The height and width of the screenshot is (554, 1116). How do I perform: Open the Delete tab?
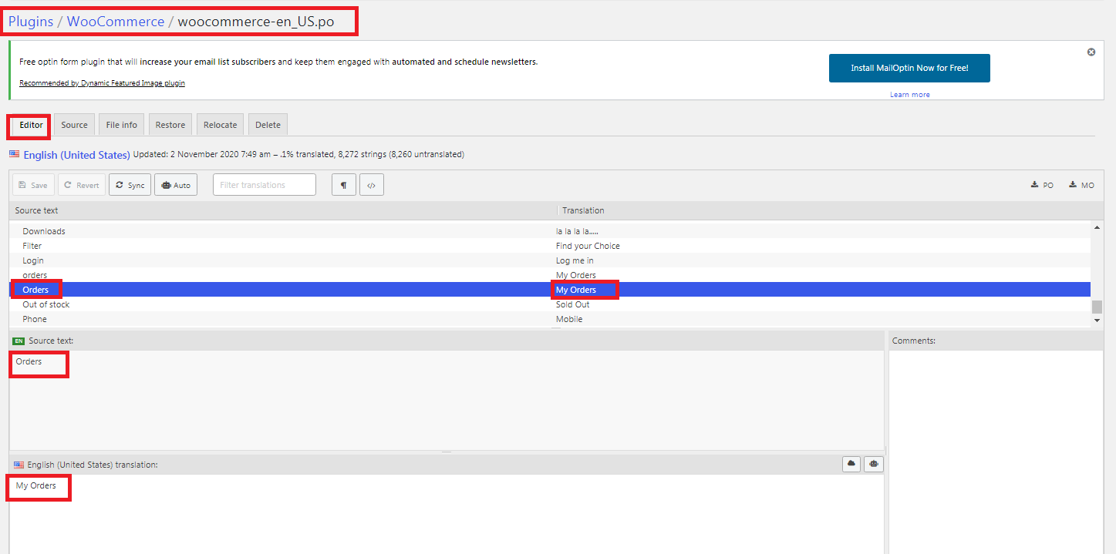click(x=268, y=125)
